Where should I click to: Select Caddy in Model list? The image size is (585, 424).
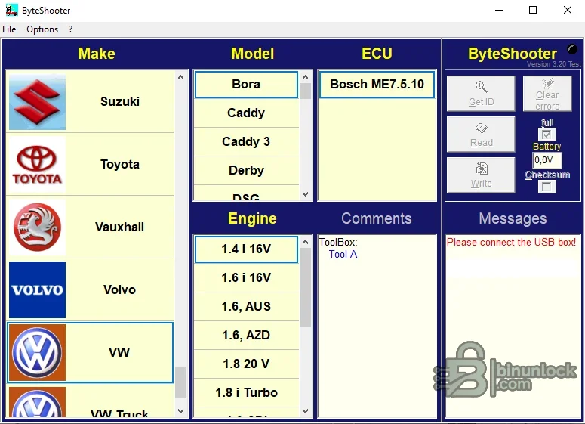(x=246, y=113)
